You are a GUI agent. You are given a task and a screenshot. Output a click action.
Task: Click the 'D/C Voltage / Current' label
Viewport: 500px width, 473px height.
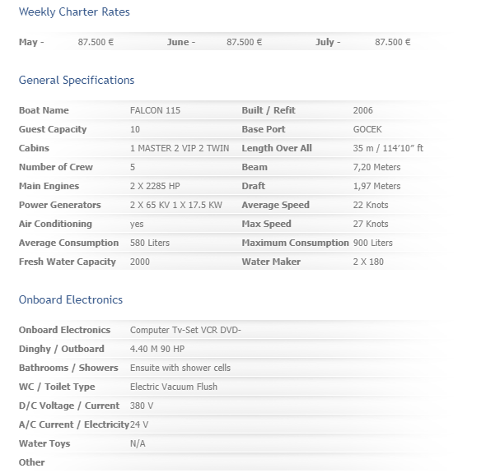point(69,406)
